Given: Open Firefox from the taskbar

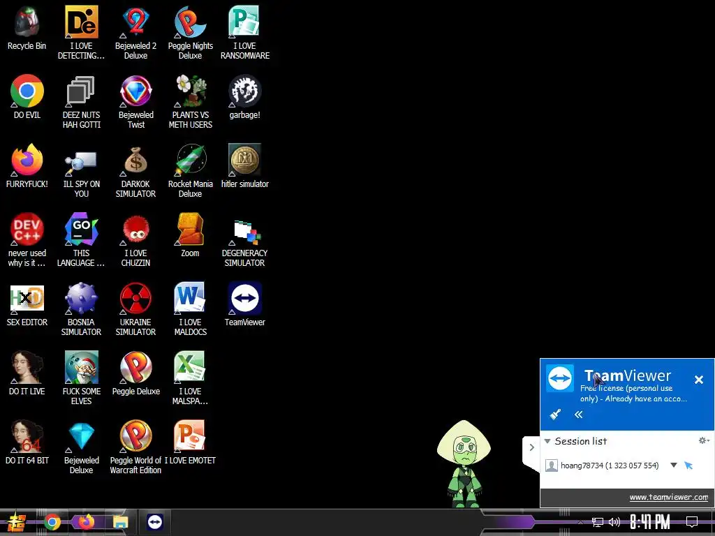Looking at the screenshot, I should 86,522.
